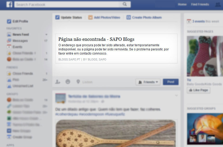Go to Find Friends link
Screen dimensions: 223x147
point(200,4)
